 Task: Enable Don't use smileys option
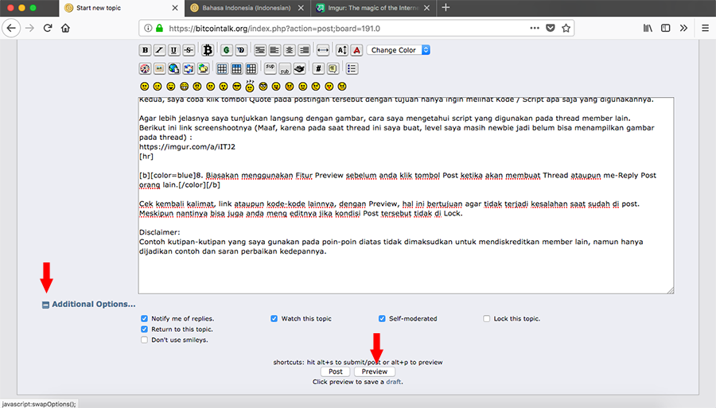tap(144, 340)
